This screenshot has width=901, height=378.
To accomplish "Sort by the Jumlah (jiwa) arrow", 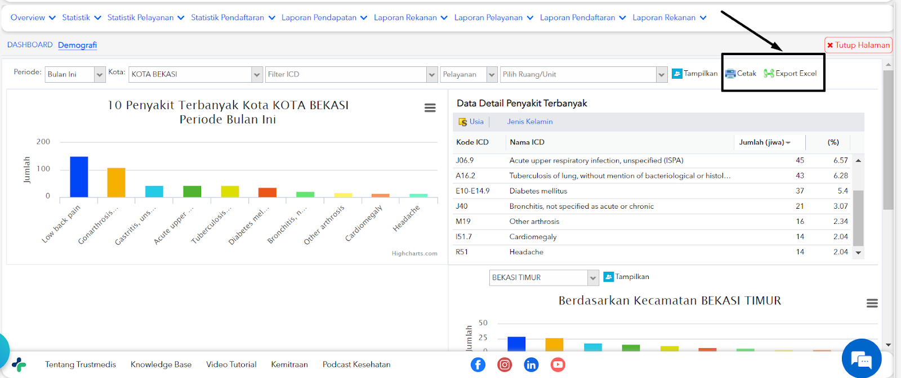I will pos(788,143).
